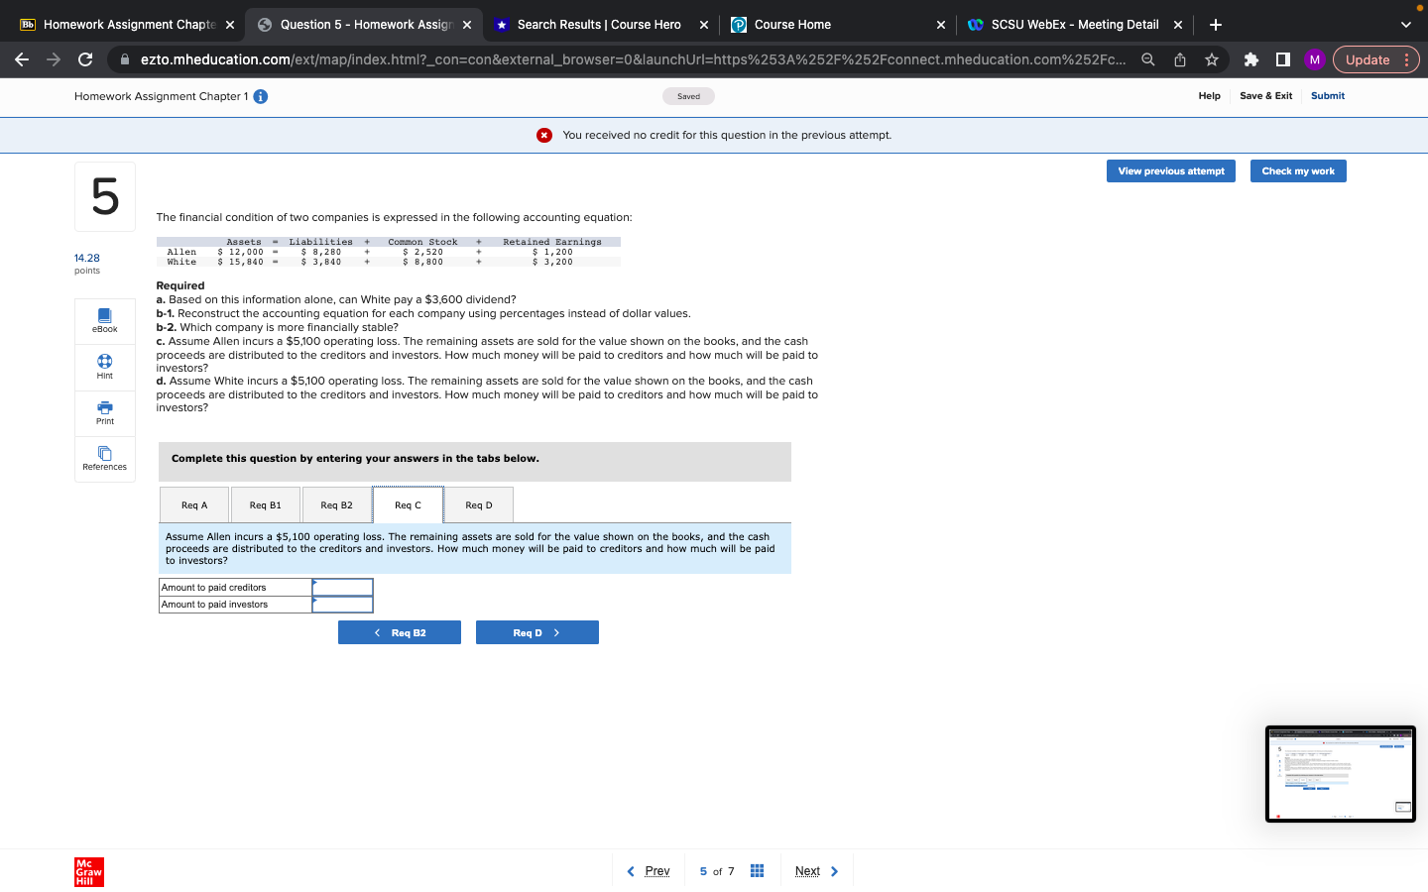Click the red error icon in banner
The image size is (1428, 892).
[x=544, y=136]
